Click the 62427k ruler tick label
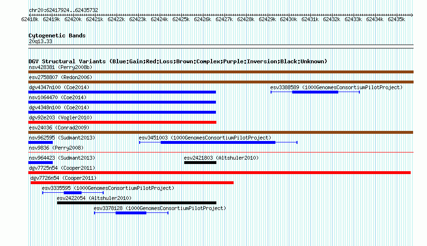Image resolution: width=427 pixels, height=246 pixels. (224, 19)
